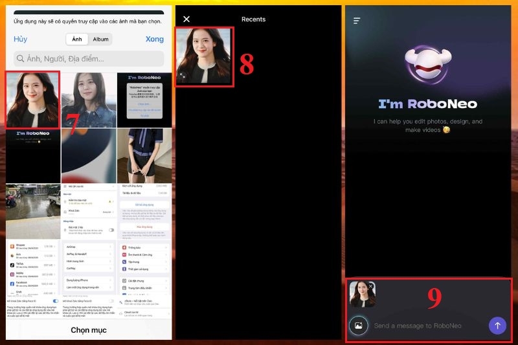Viewport: 518px width, 345px height.
Task: Select the app storage list screenshot with Shopee
Action: (33, 267)
